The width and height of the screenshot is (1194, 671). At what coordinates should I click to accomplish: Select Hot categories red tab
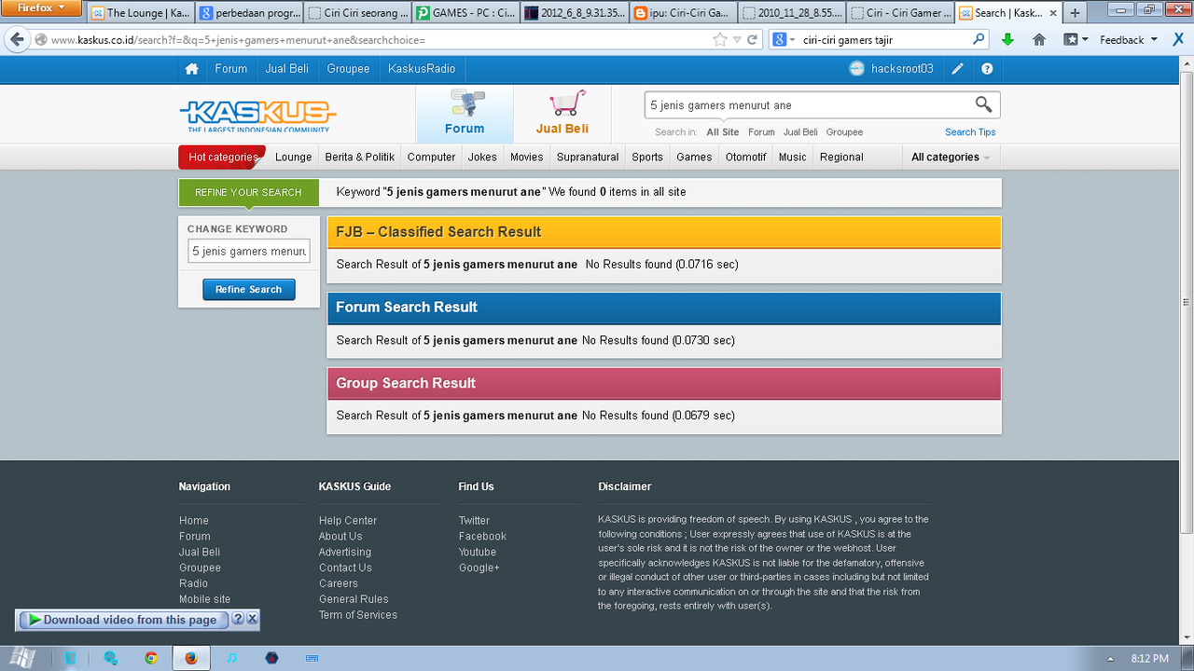tap(222, 157)
